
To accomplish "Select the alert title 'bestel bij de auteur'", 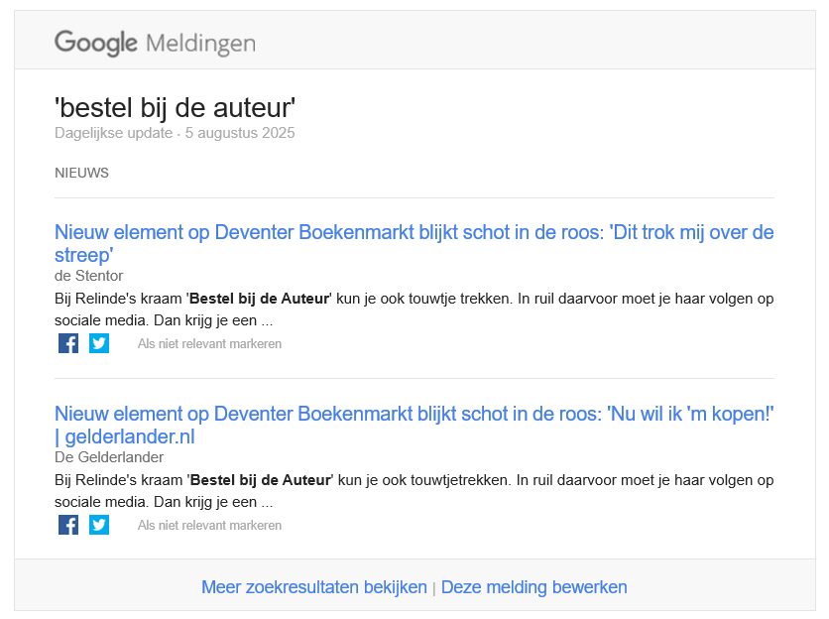I will click(175, 107).
